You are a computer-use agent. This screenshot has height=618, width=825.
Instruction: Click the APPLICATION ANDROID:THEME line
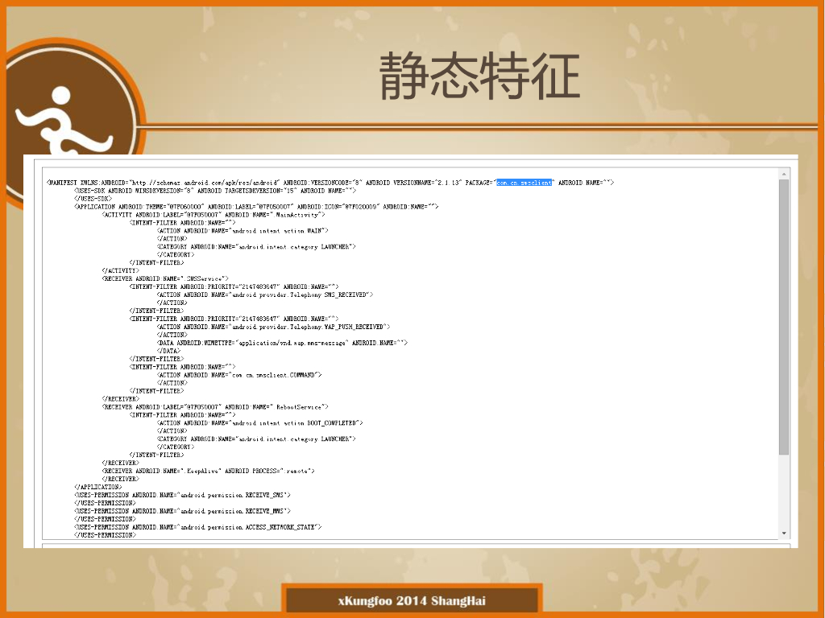[x=256, y=207]
